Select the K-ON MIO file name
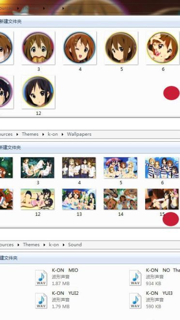 pyautogui.click(x=65, y=270)
